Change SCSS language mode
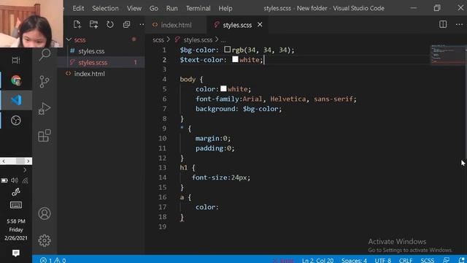Screen dimensions: 467x263 pyautogui.click(x=428, y=260)
